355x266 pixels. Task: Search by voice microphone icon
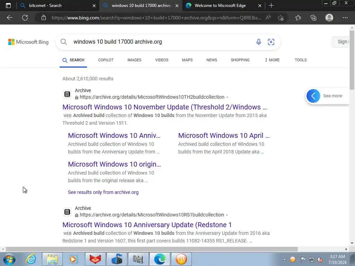coord(259,42)
